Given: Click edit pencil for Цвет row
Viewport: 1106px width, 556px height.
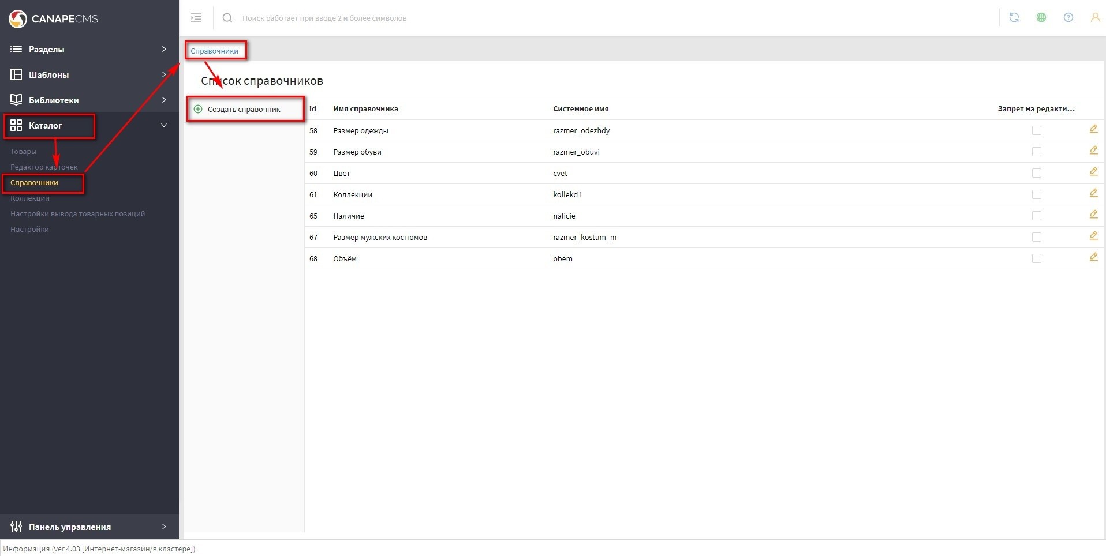Looking at the screenshot, I should click(1093, 172).
